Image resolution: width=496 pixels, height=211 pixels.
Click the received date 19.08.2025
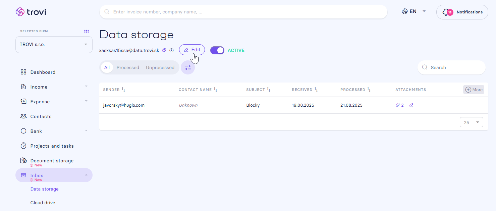pyautogui.click(x=303, y=105)
